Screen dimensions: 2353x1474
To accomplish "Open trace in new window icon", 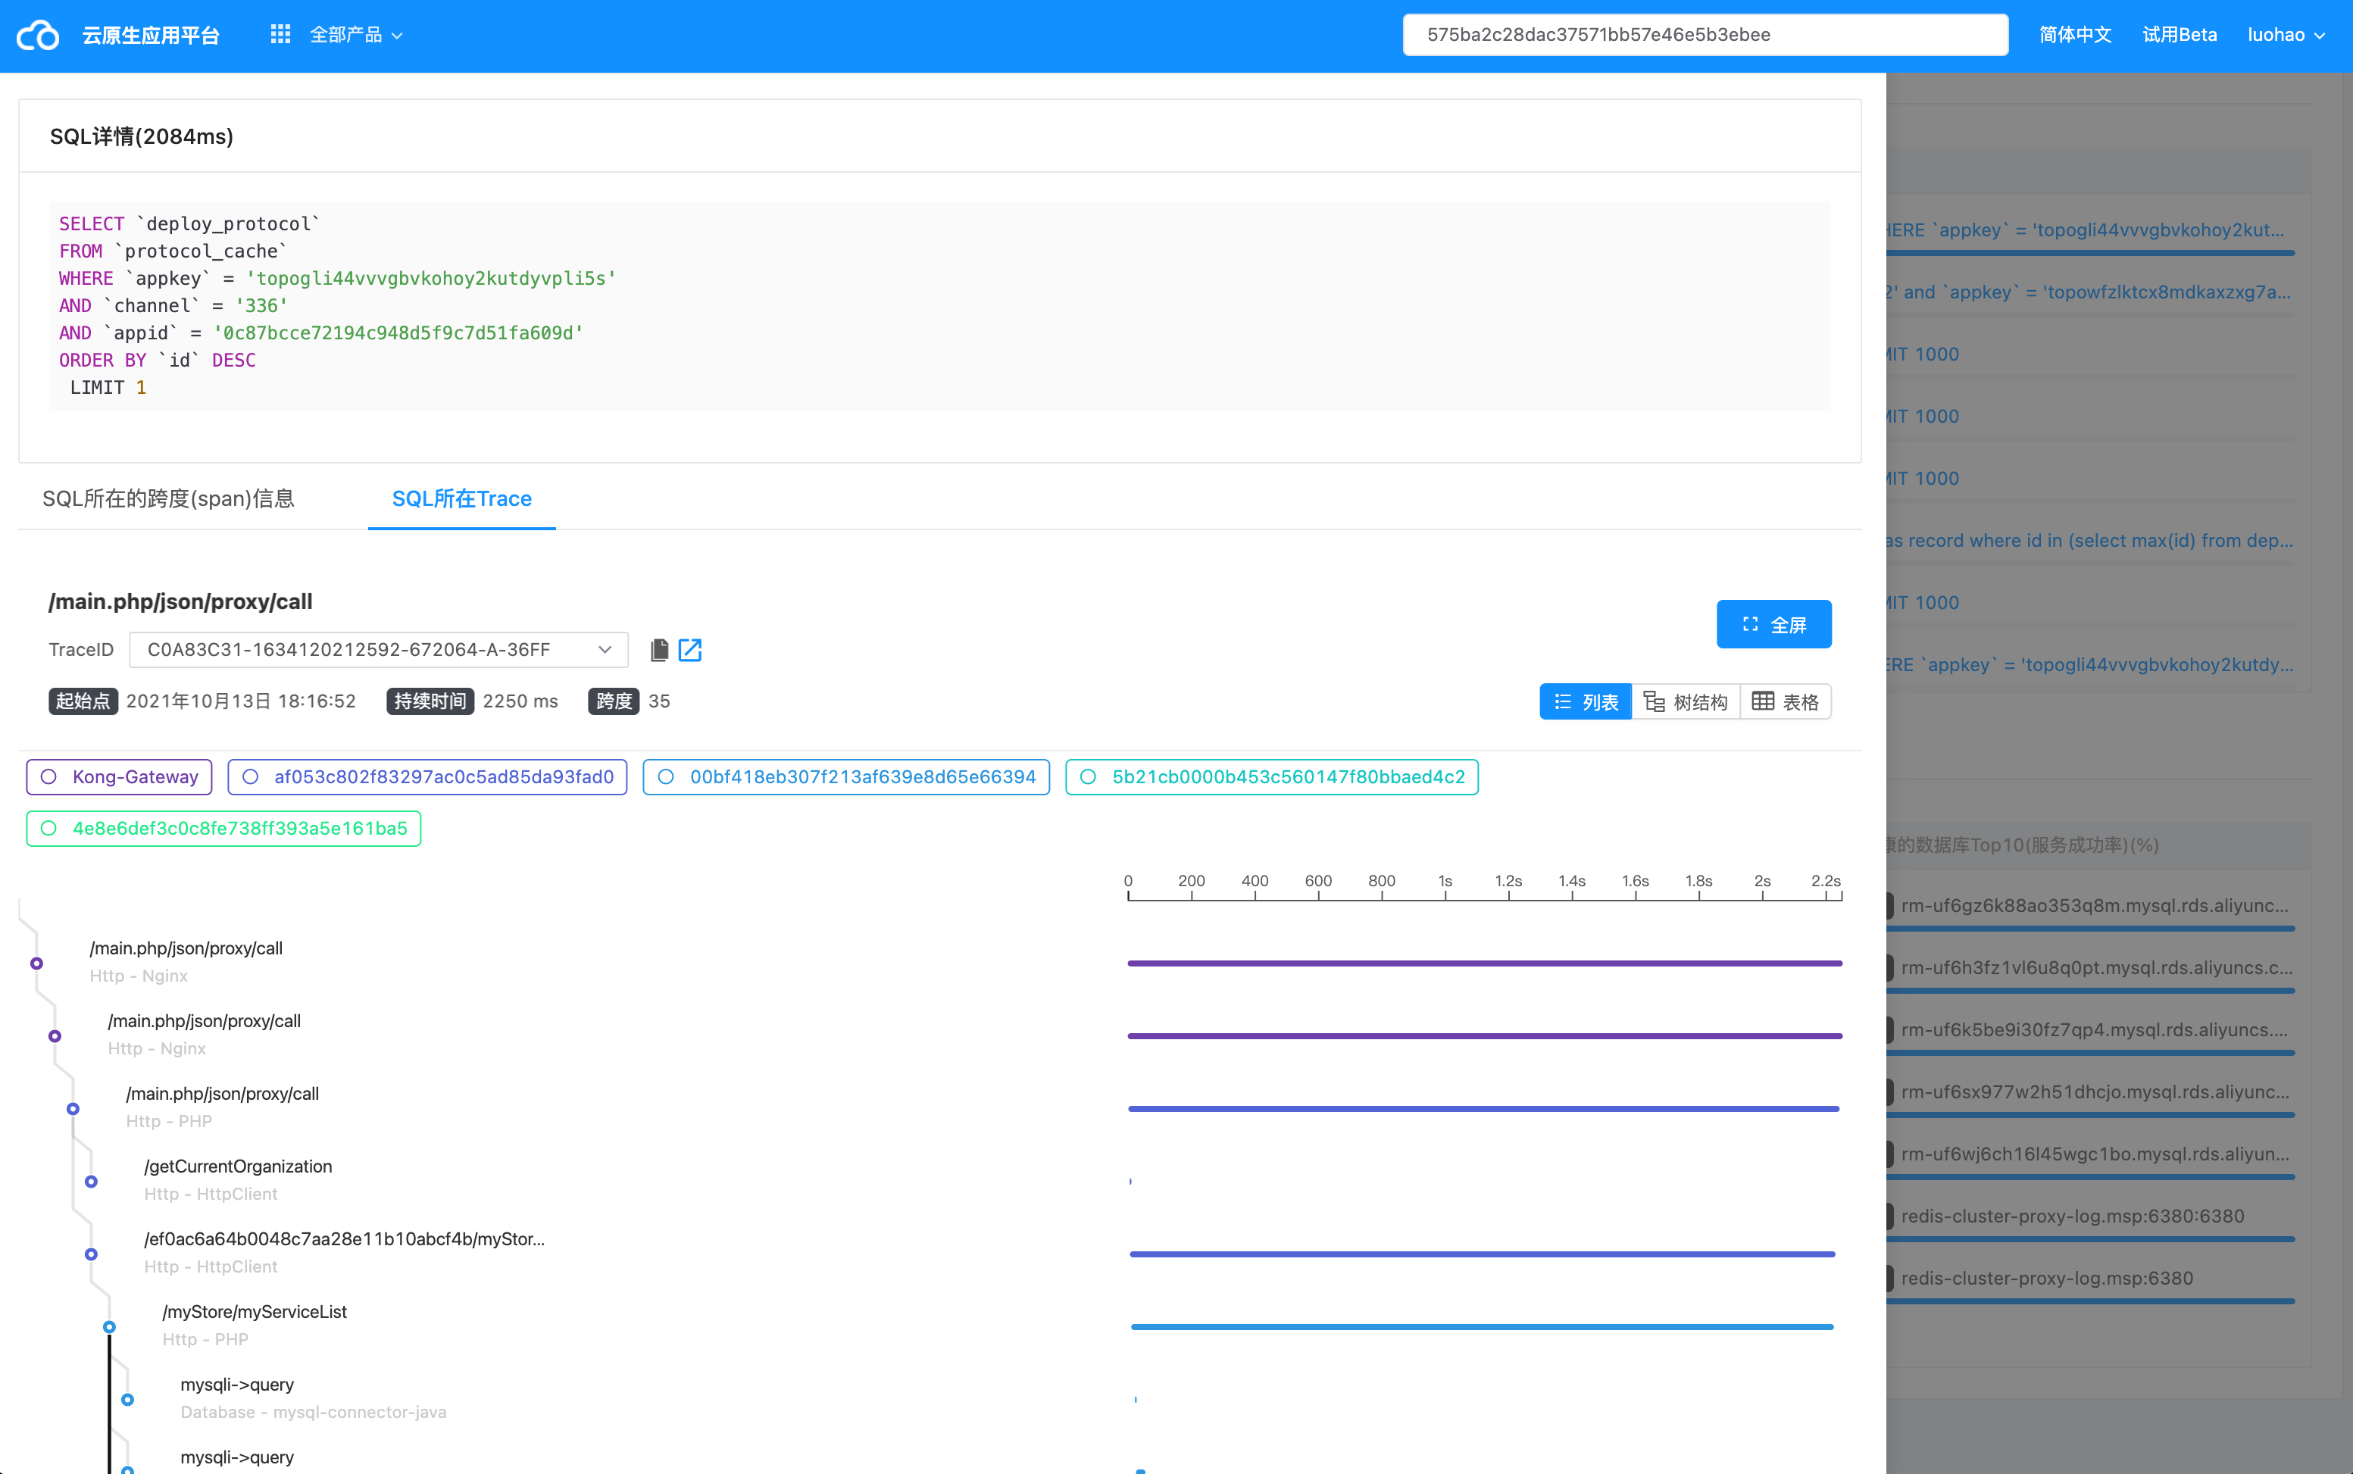I will [690, 650].
